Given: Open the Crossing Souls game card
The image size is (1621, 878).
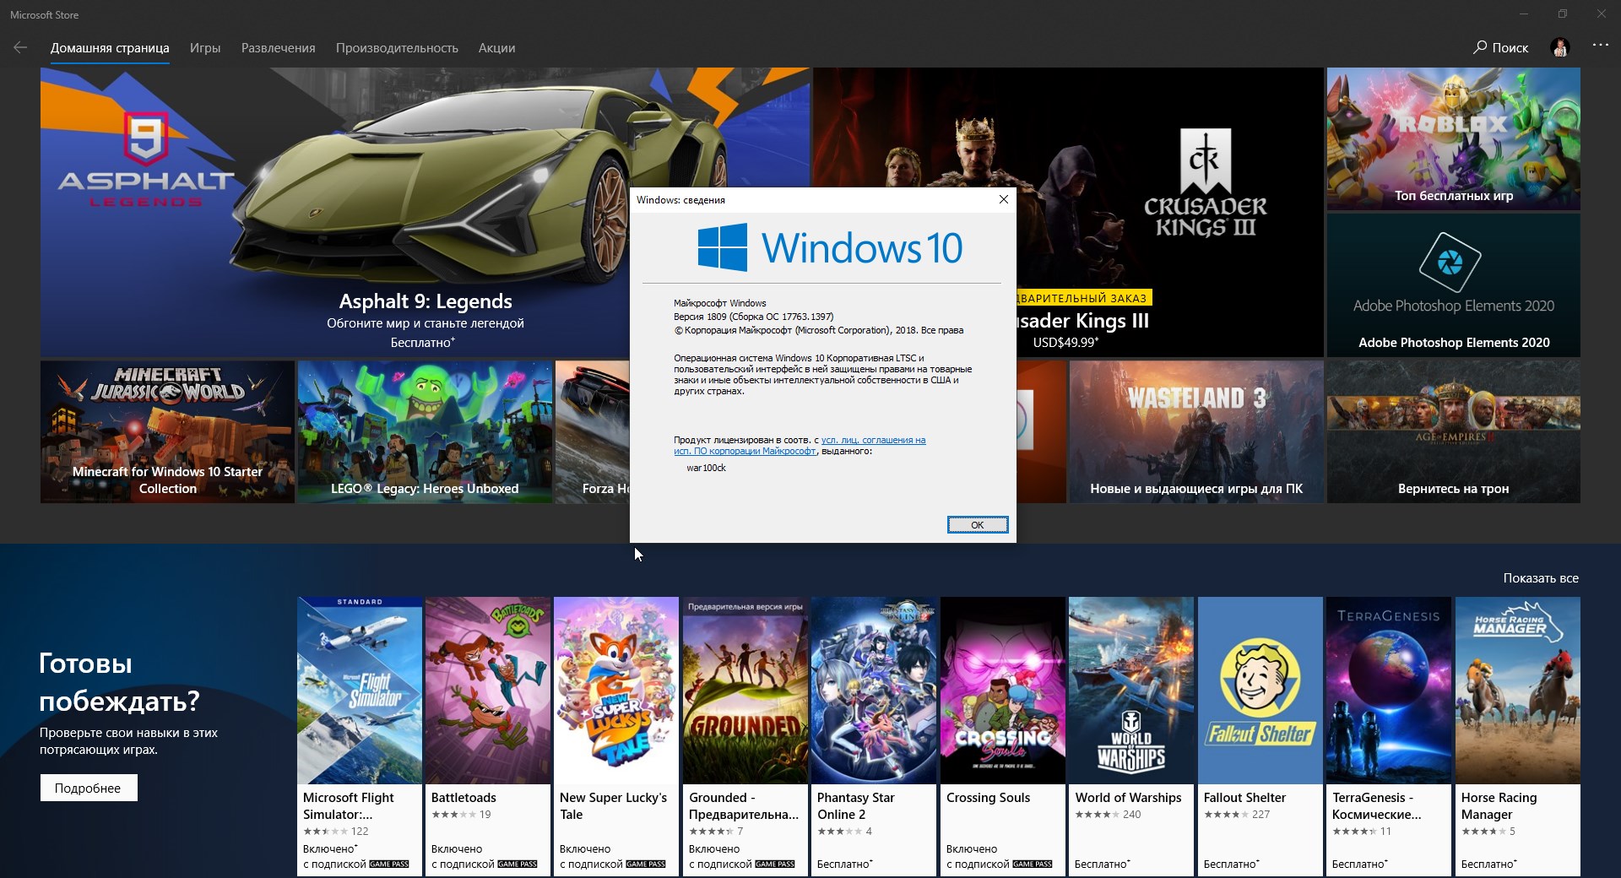Looking at the screenshot, I should [x=1003, y=736].
